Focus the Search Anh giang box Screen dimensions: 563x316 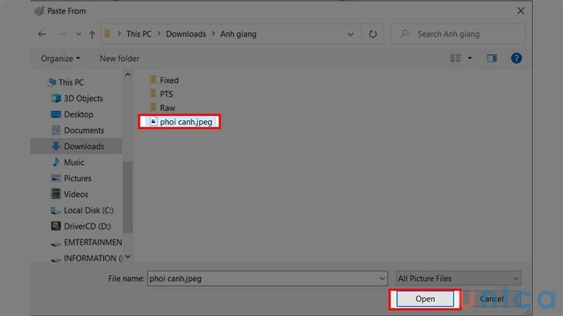click(x=458, y=34)
